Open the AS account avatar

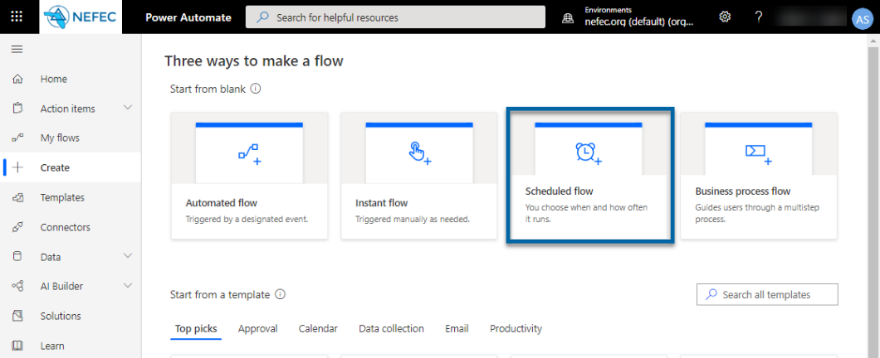pyautogui.click(x=862, y=18)
